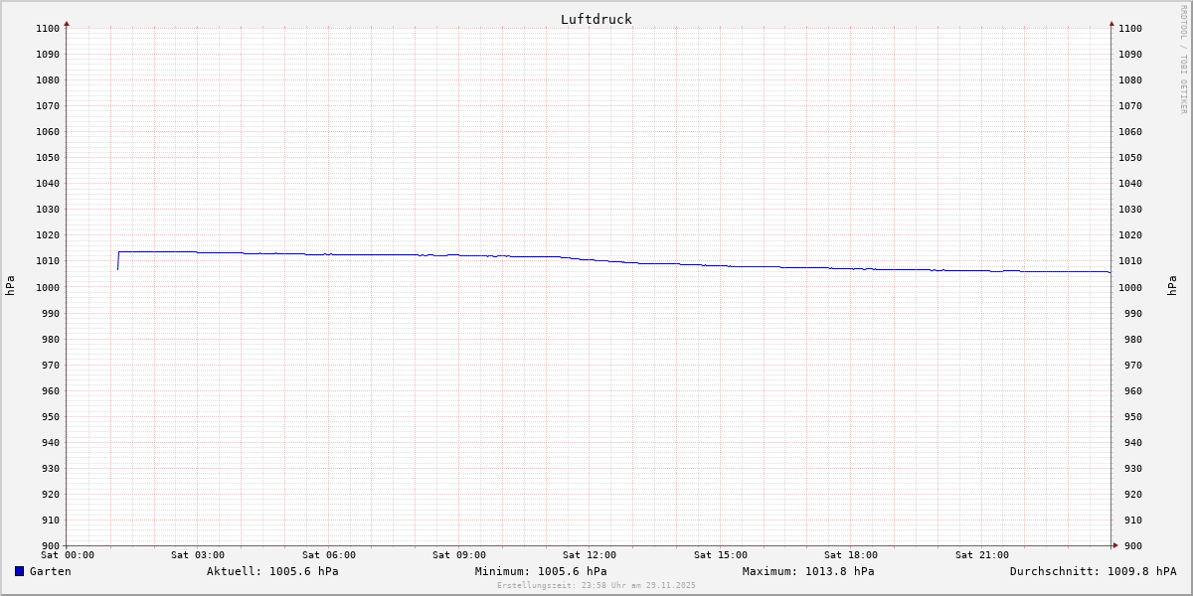Select the Sat 12:00 time label
Screen dimensions: 1193x596
[x=590, y=555]
